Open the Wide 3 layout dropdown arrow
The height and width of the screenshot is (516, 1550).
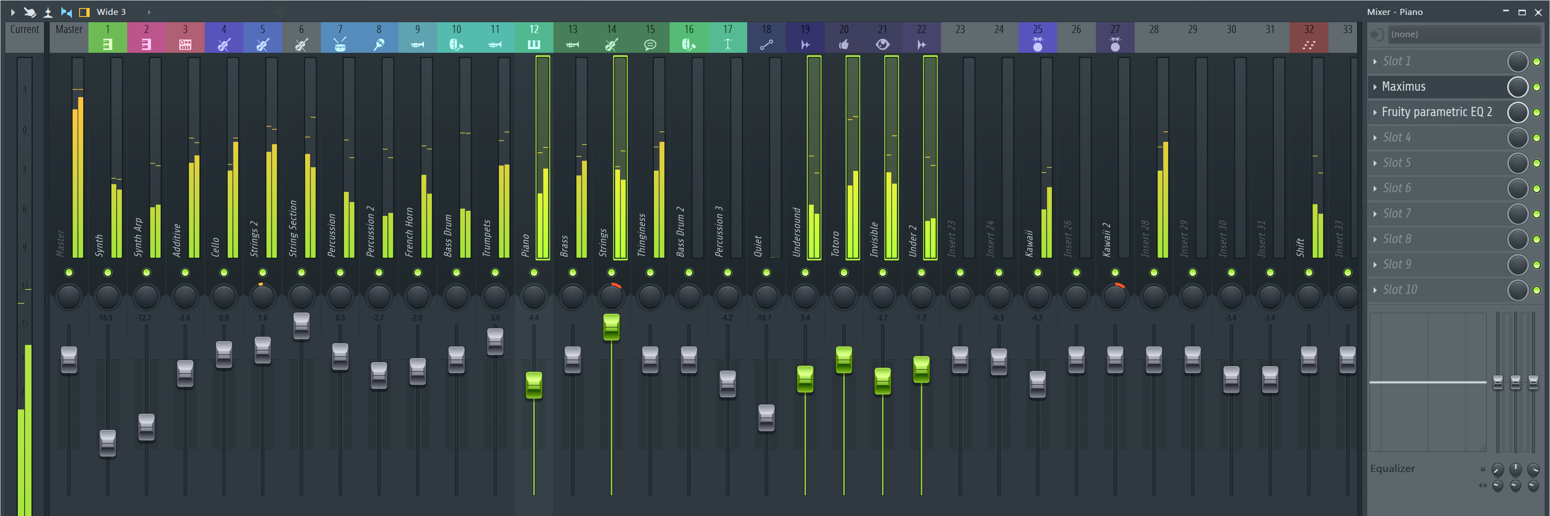149,12
